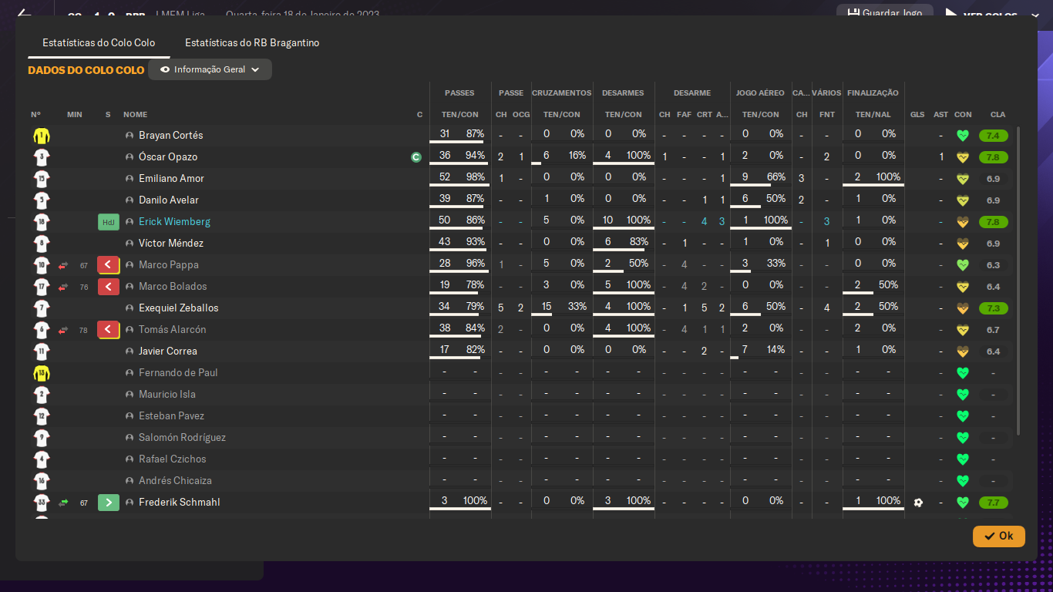Click Fernando de Paul yellow shirt icon
This screenshot has width=1053, height=592.
[41, 373]
